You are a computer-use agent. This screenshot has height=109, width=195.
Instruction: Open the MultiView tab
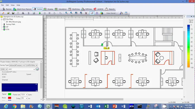coord(74,9)
